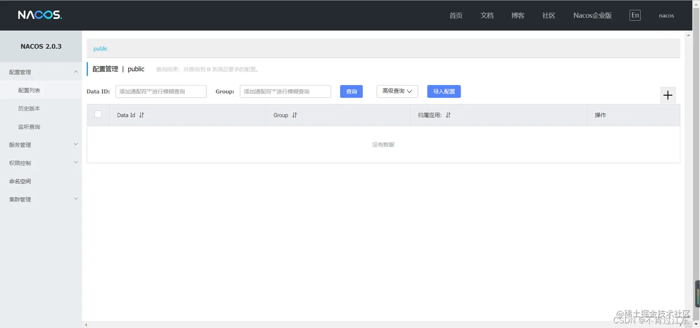The image size is (700, 328).
Task: Click the NACOS logo in the top bar
Action: tap(39, 14)
